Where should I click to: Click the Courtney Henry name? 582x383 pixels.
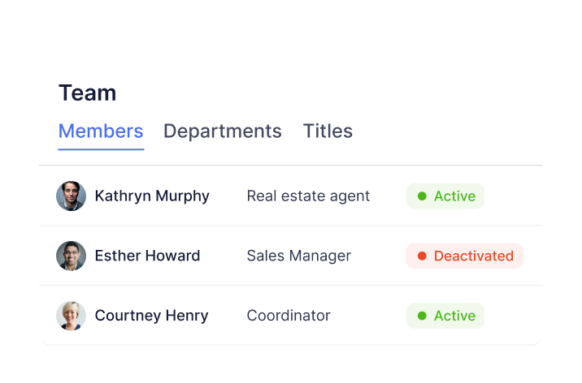pyautogui.click(x=151, y=316)
